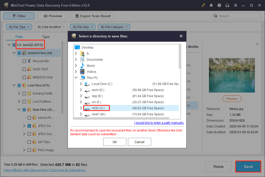
Task: Click the magnifier icon in Search box
Action: tap(216, 16)
